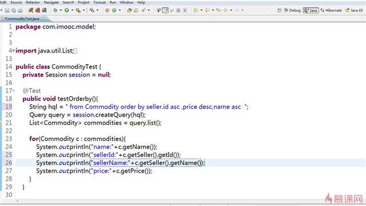This screenshot has width=366, height=206.
Task: Click the Debug bug icon in toolbar
Action: (x=55, y=10)
